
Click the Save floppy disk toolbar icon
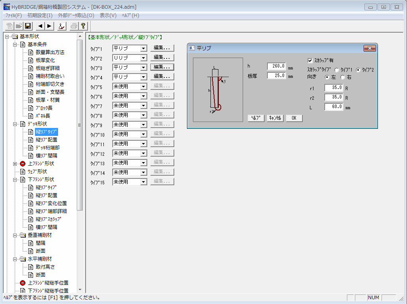(x=28, y=26)
